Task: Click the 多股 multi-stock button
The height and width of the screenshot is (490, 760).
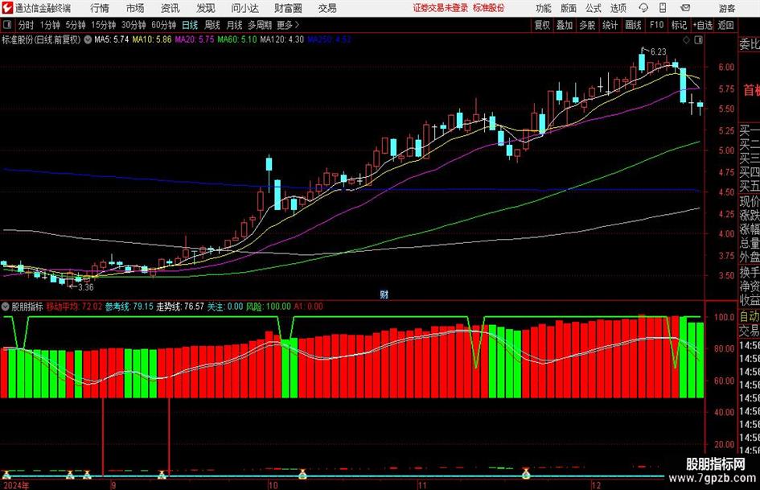Action: [586, 25]
